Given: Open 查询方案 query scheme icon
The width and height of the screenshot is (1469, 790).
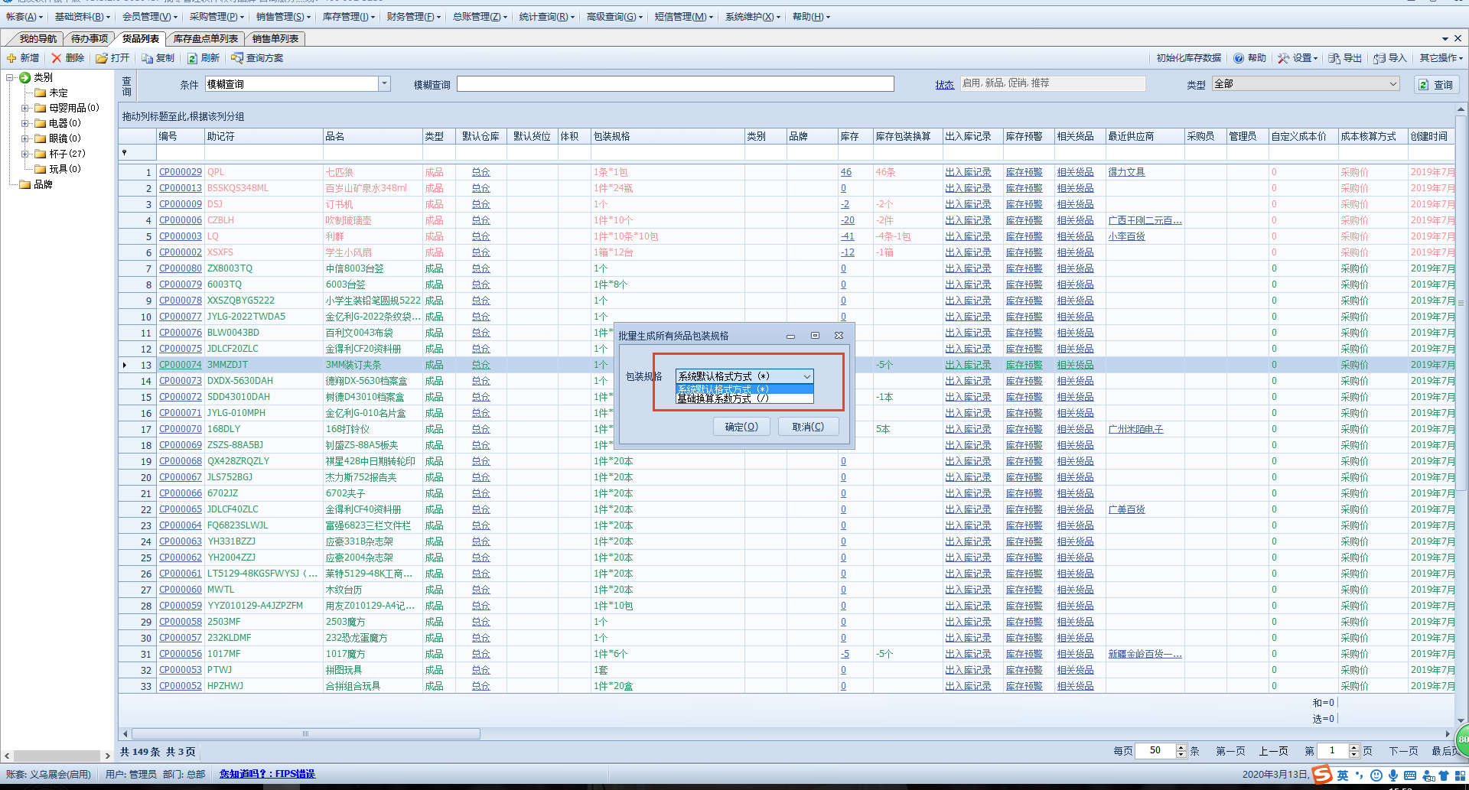Looking at the screenshot, I should [x=237, y=58].
